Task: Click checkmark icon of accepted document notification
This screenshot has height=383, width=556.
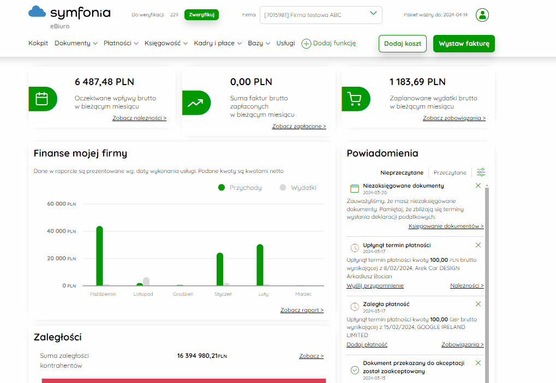Action: point(355,370)
